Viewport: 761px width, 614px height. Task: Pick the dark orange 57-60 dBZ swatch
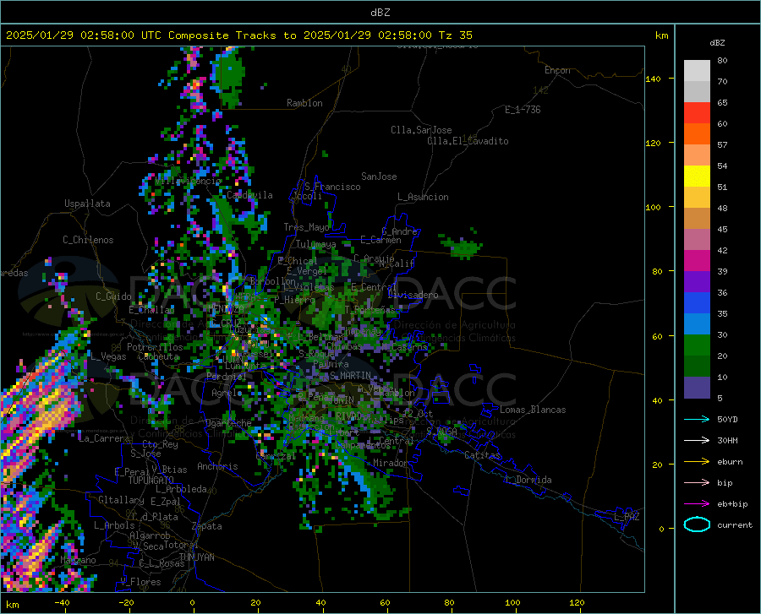[x=697, y=134]
